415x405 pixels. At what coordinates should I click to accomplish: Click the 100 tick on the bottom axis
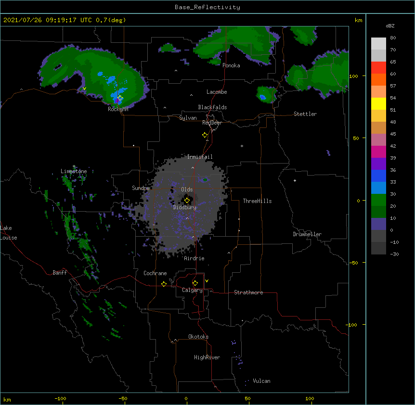310,398
